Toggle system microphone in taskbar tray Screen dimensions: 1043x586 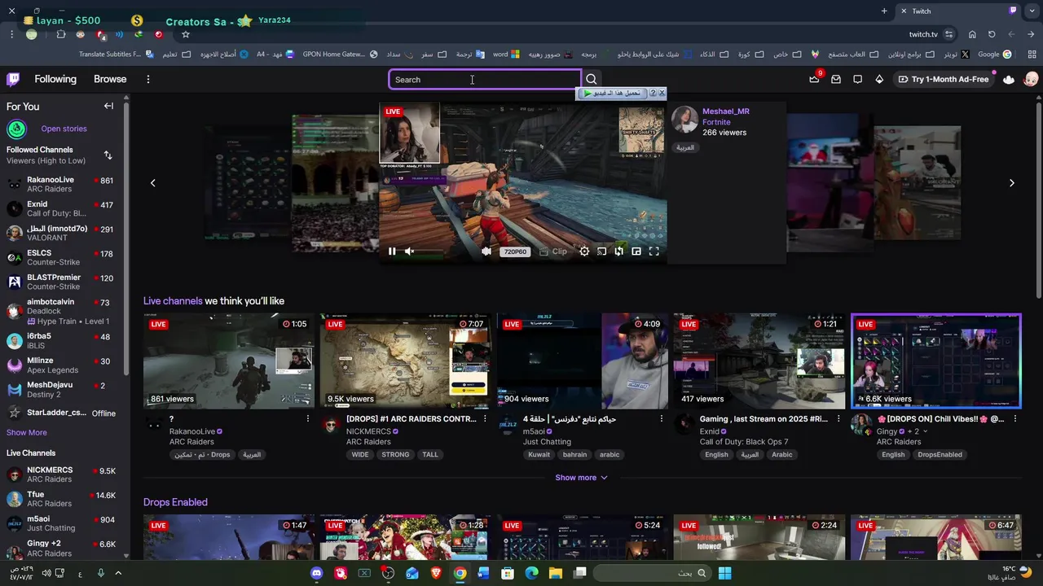[101, 573]
